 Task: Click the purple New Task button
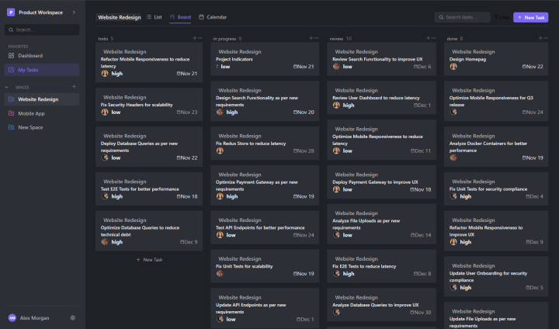tap(530, 17)
